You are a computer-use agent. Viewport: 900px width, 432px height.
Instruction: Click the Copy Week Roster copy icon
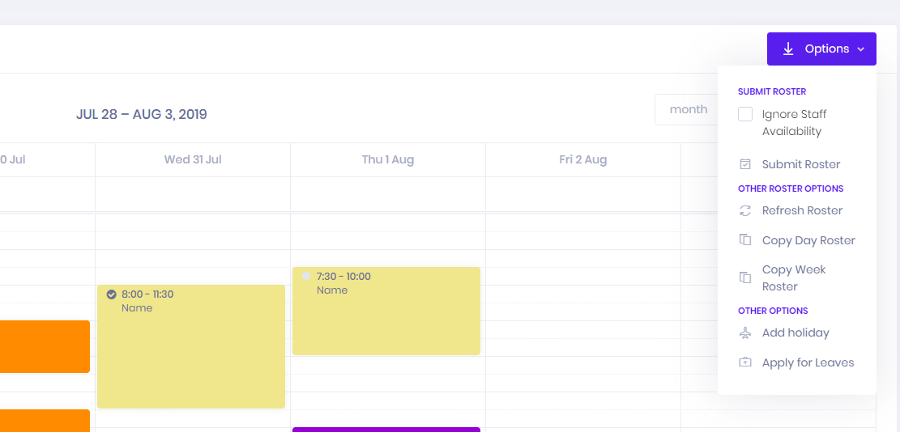click(x=745, y=277)
